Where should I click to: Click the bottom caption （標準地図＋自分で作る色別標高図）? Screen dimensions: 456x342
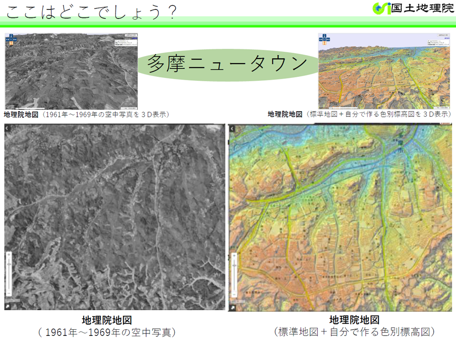354,332
